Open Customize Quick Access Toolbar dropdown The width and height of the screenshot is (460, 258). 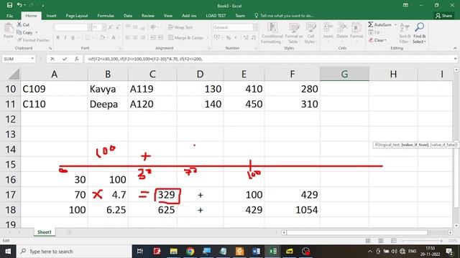pos(43,5)
